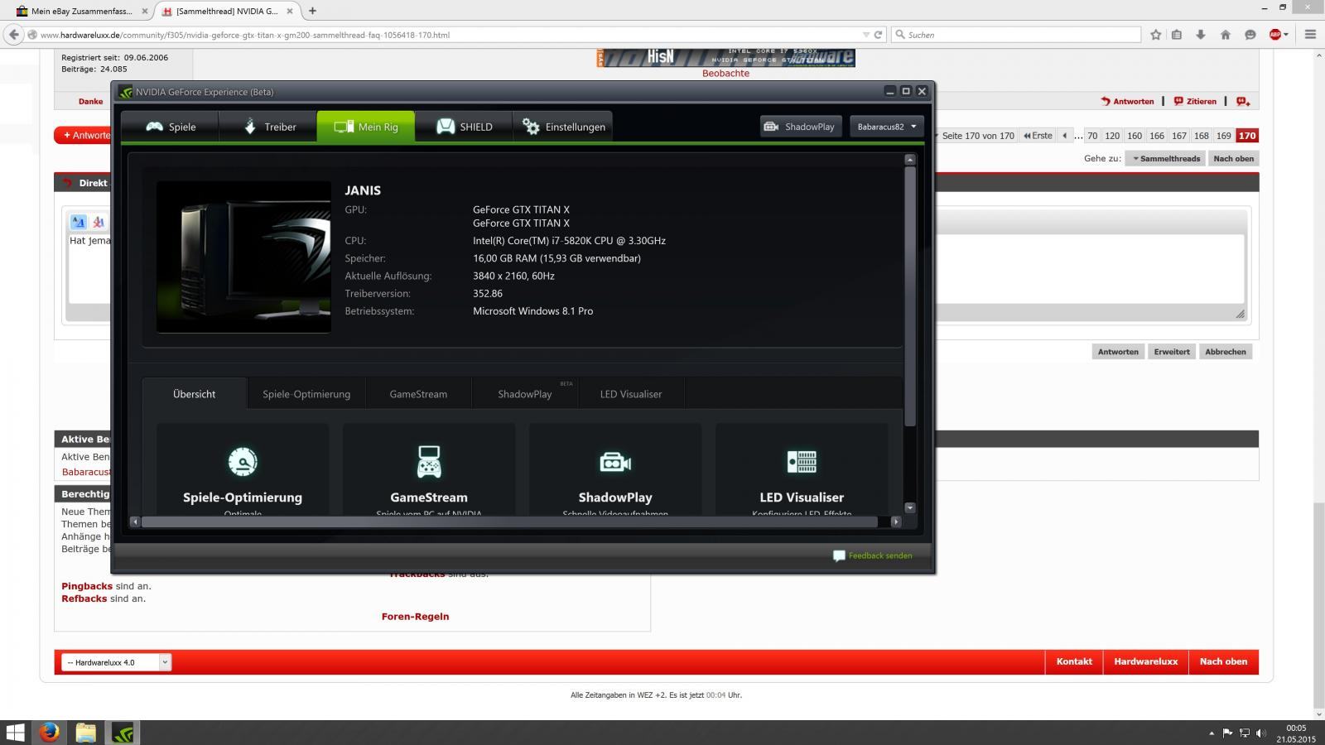This screenshot has height=745, width=1325.
Task: Click the Zitieren link
Action: click(x=1195, y=101)
